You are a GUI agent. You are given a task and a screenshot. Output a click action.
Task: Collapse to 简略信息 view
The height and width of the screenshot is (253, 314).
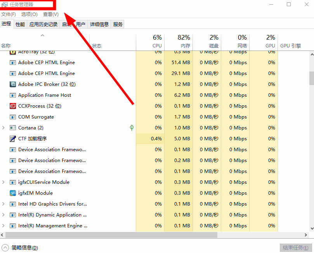click(19, 247)
